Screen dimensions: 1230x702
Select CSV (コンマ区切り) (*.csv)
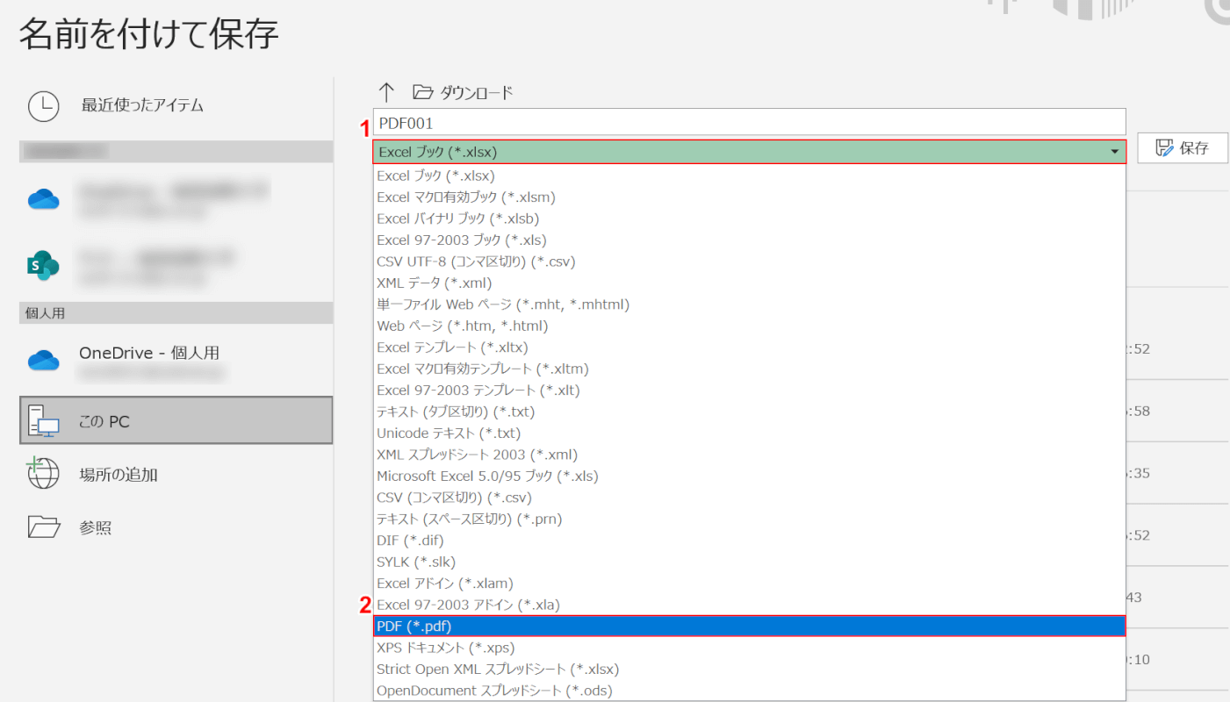tap(749, 498)
